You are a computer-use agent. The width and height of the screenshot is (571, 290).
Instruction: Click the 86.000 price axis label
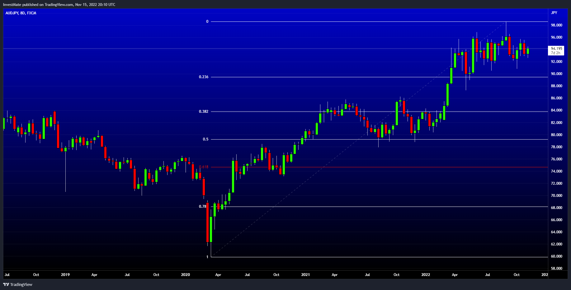point(556,98)
